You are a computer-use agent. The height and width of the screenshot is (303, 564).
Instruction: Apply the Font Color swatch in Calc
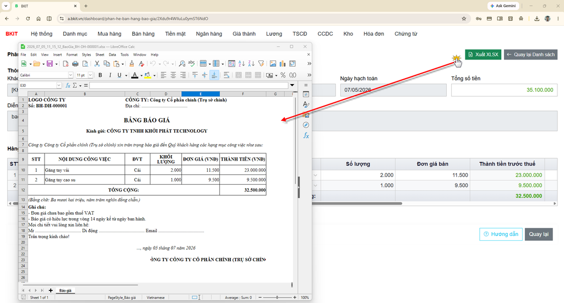134,75
